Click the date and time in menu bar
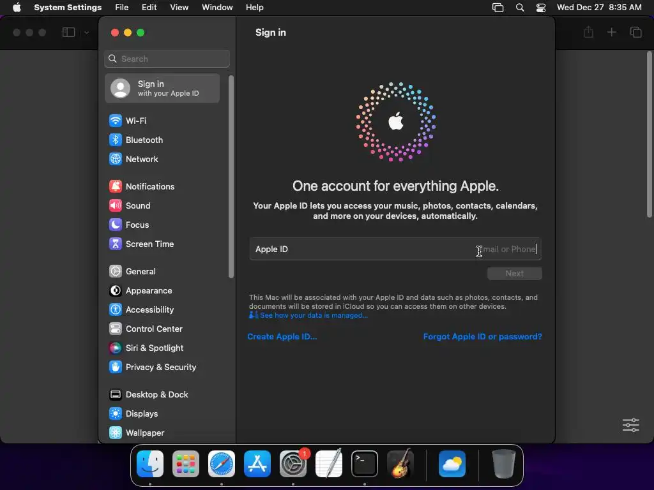The width and height of the screenshot is (654, 490). click(x=599, y=8)
